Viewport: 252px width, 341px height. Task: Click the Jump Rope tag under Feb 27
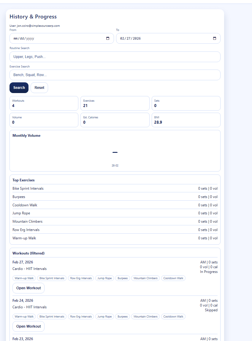tap(104, 278)
